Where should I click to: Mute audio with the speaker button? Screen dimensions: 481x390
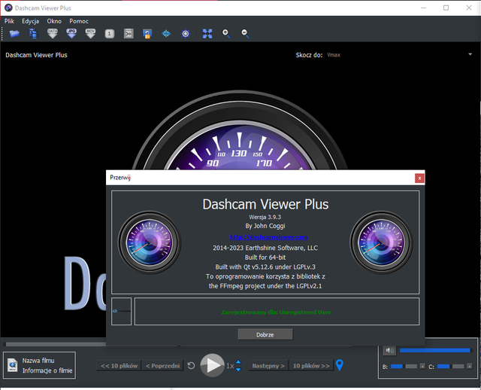tap(390, 350)
